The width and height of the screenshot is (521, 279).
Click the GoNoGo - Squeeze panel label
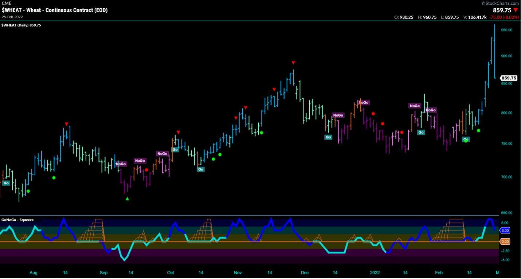(17, 220)
